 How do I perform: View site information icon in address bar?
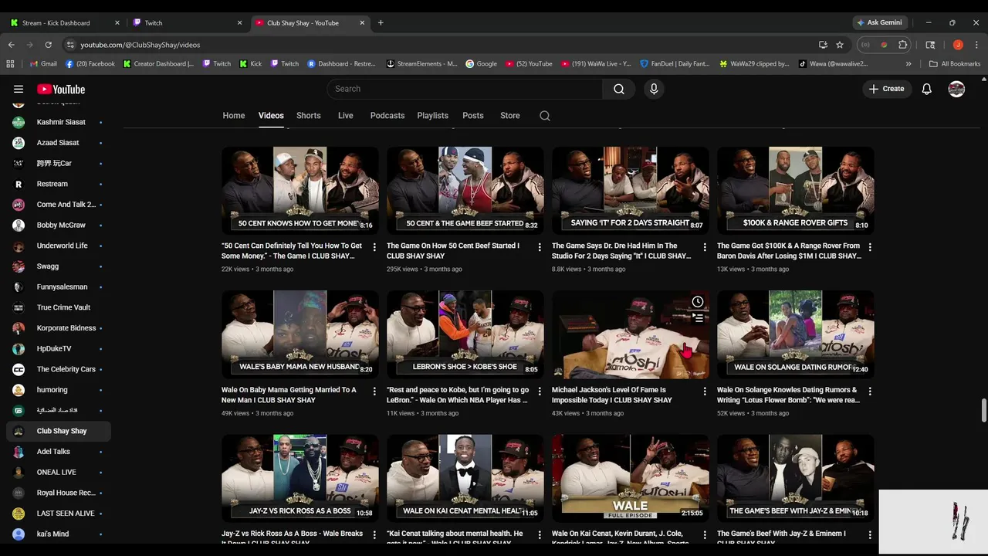coord(70,45)
